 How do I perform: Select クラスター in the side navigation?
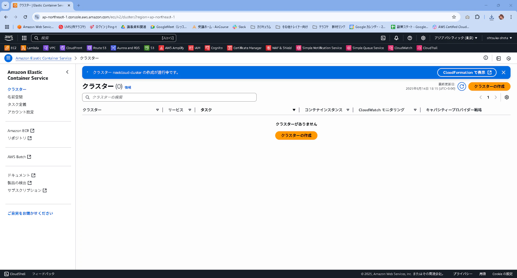(x=17, y=89)
